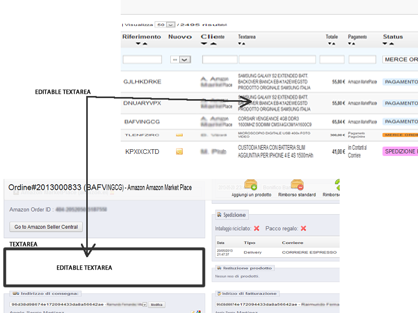Click the new-customer icon on TLENFZIRC row

(179, 135)
